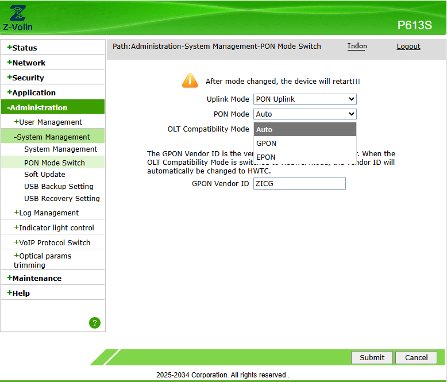The height and width of the screenshot is (382, 447).
Task: Click the Logout link
Action: [409, 46]
